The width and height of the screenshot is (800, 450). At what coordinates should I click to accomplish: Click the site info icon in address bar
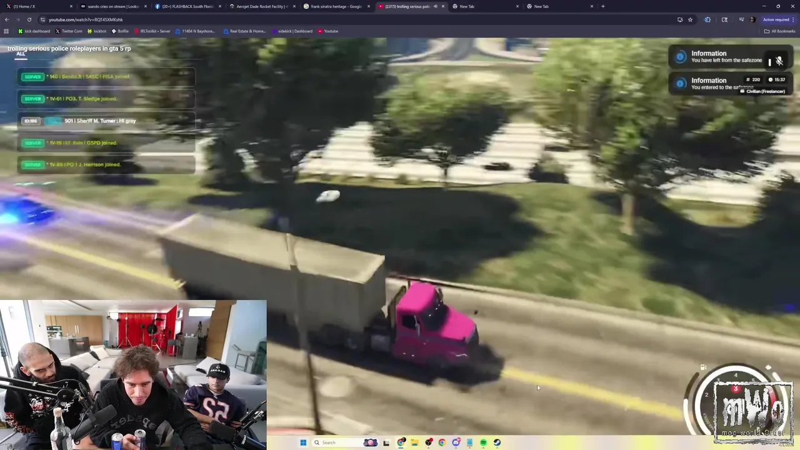[42, 19]
